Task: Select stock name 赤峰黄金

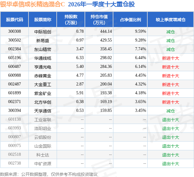Action: [43, 76]
